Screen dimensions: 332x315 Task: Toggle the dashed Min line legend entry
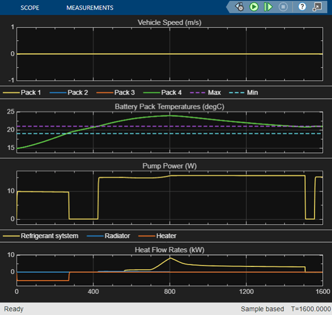click(244, 92)
